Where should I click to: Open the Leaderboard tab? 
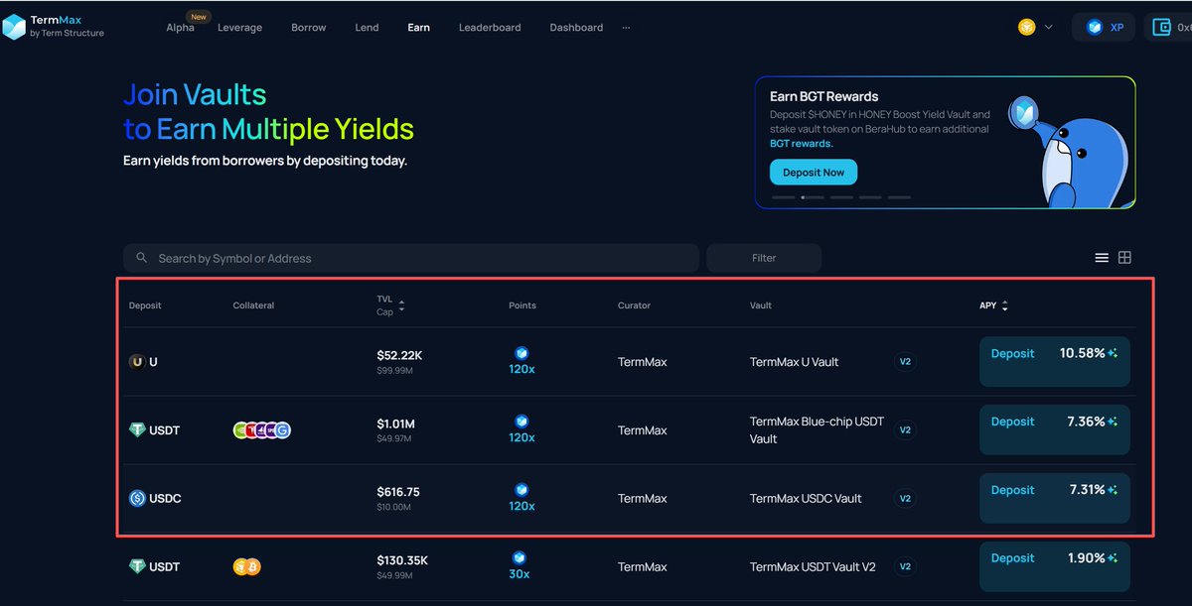(490, 28)
